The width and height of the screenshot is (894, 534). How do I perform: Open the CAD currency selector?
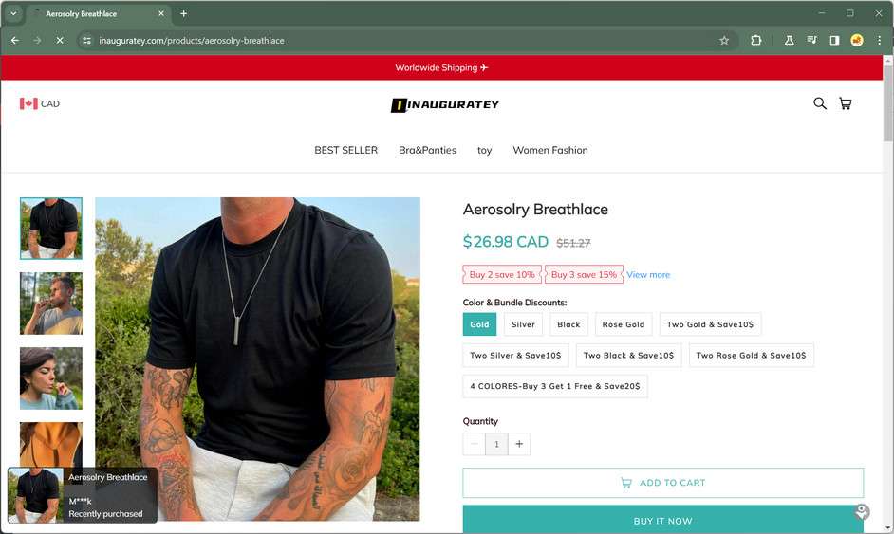pyautogui.click(x=39, y=103)
